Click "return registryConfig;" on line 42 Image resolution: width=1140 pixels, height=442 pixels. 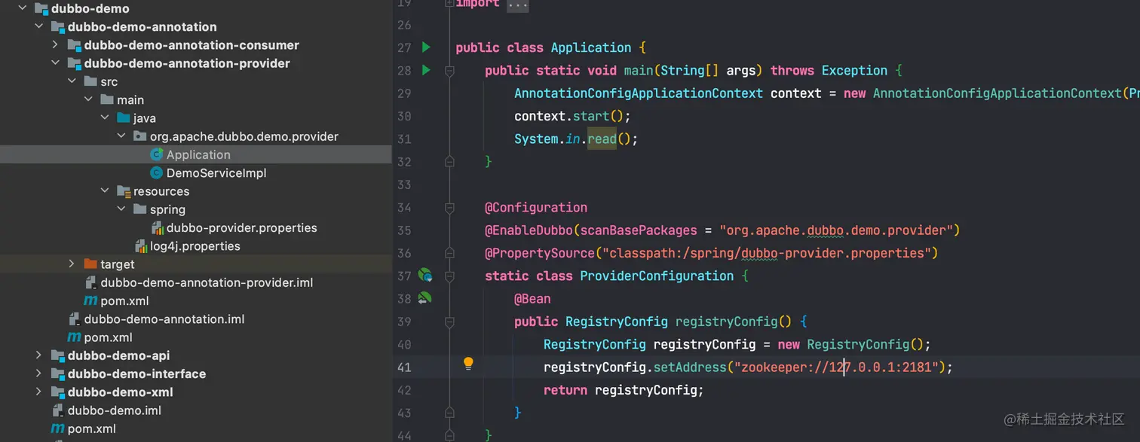[x=624, y=390]
